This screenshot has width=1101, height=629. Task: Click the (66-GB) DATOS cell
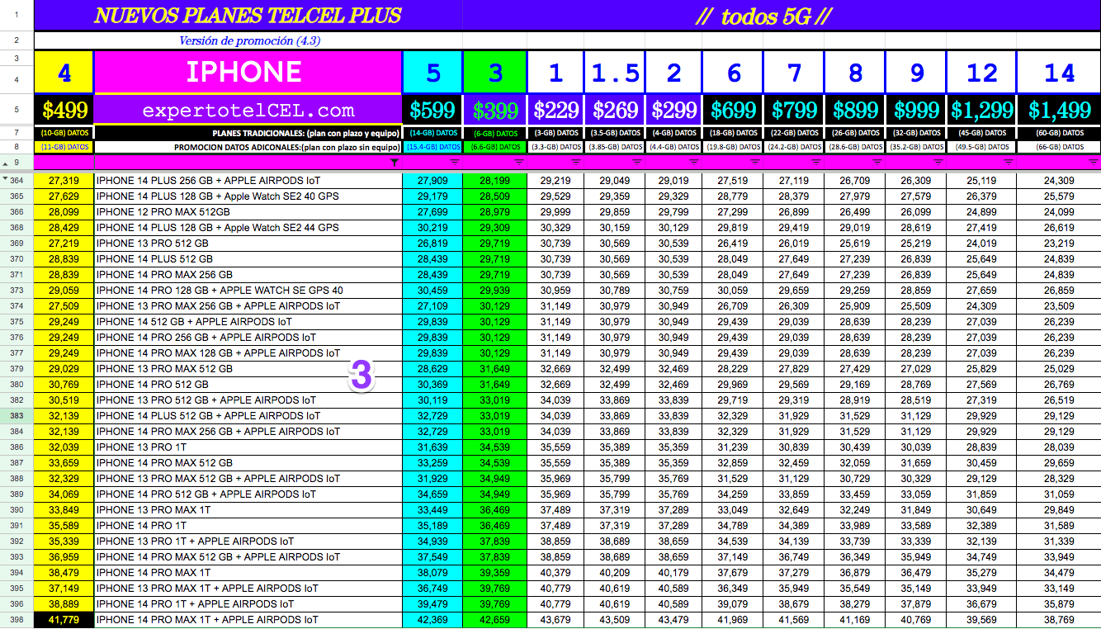(x=1059, y=147)
